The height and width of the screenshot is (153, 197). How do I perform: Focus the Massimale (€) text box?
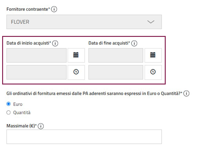[84, 137]
